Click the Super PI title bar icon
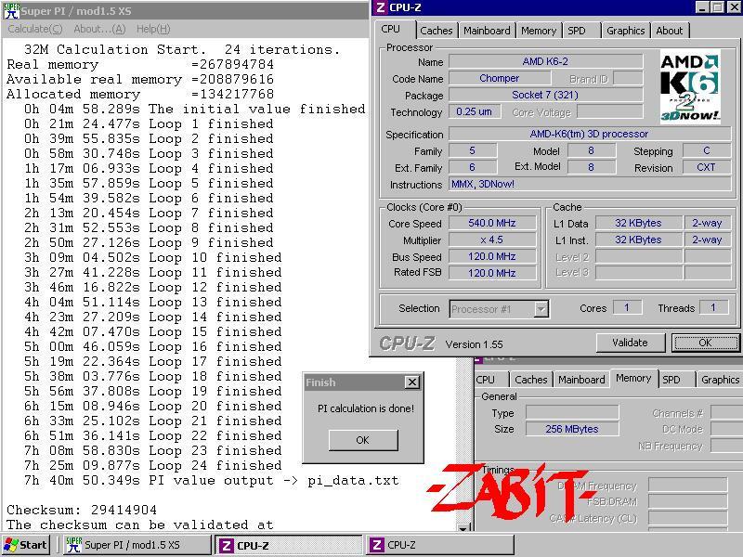Viewport: 743px width, 557px height. coord(11,10)
